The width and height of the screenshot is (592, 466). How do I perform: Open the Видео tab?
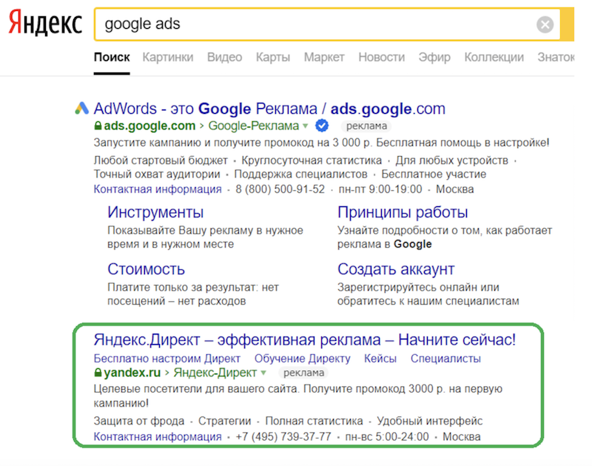pos(225,57)
